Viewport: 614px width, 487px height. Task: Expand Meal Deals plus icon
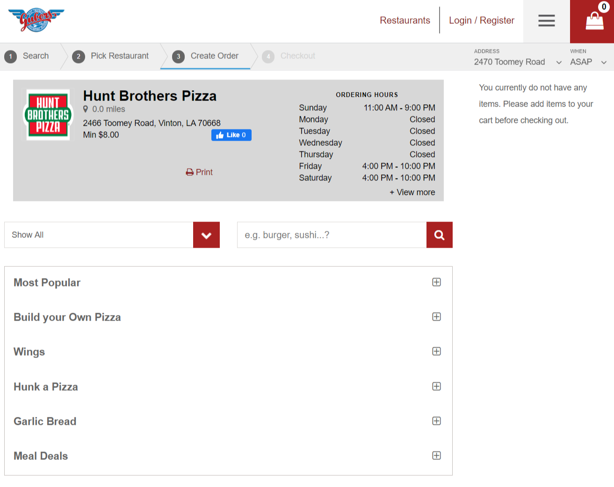[x=436, y=456]
